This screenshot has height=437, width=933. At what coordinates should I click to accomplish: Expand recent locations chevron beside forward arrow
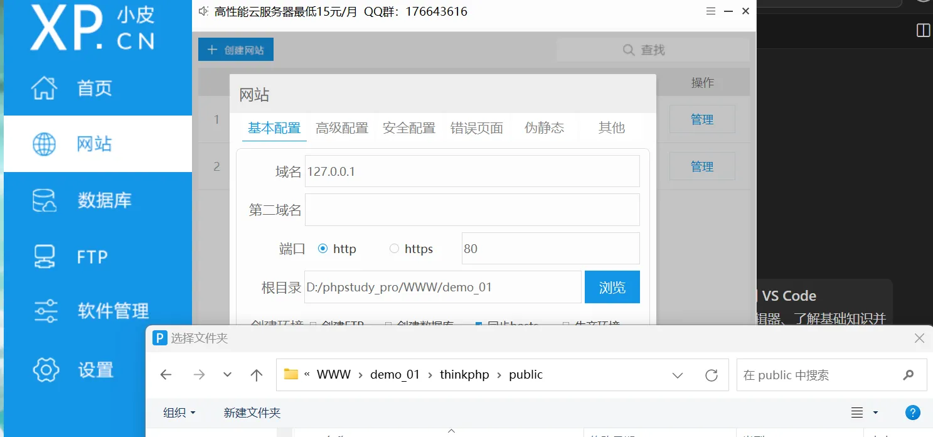pos(227,375)
